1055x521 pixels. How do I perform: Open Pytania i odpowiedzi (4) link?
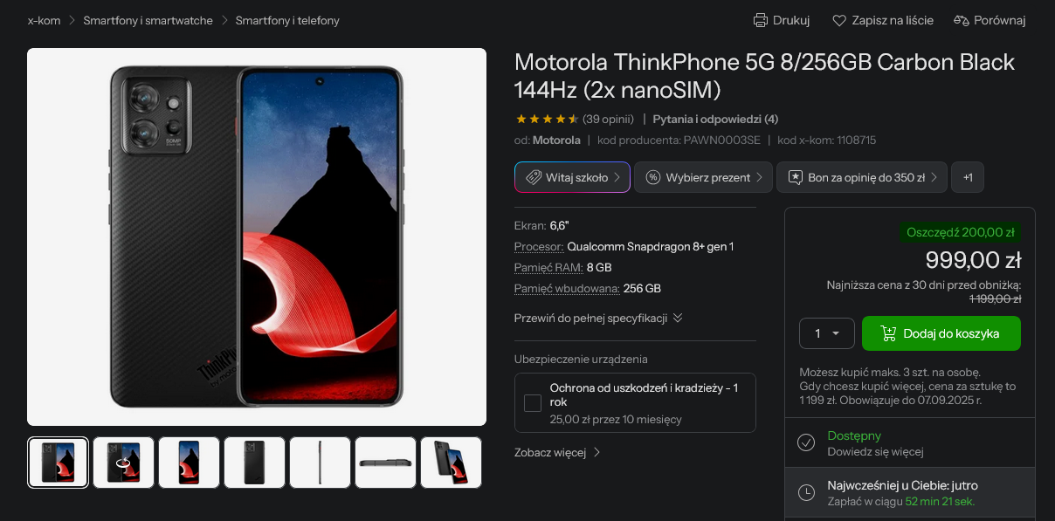click(x=715, y=119)
